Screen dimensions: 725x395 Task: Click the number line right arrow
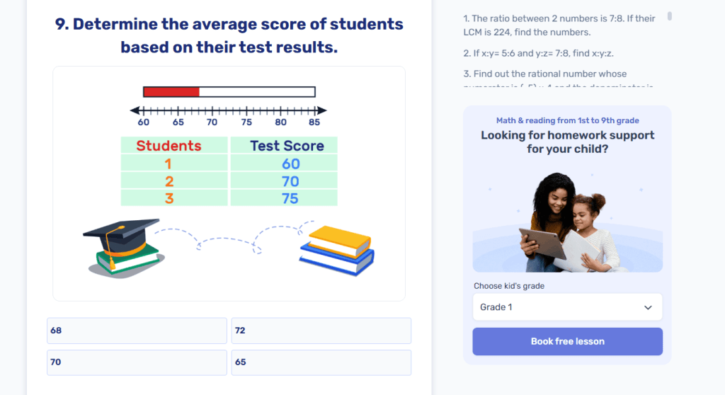tap(322, 110)
